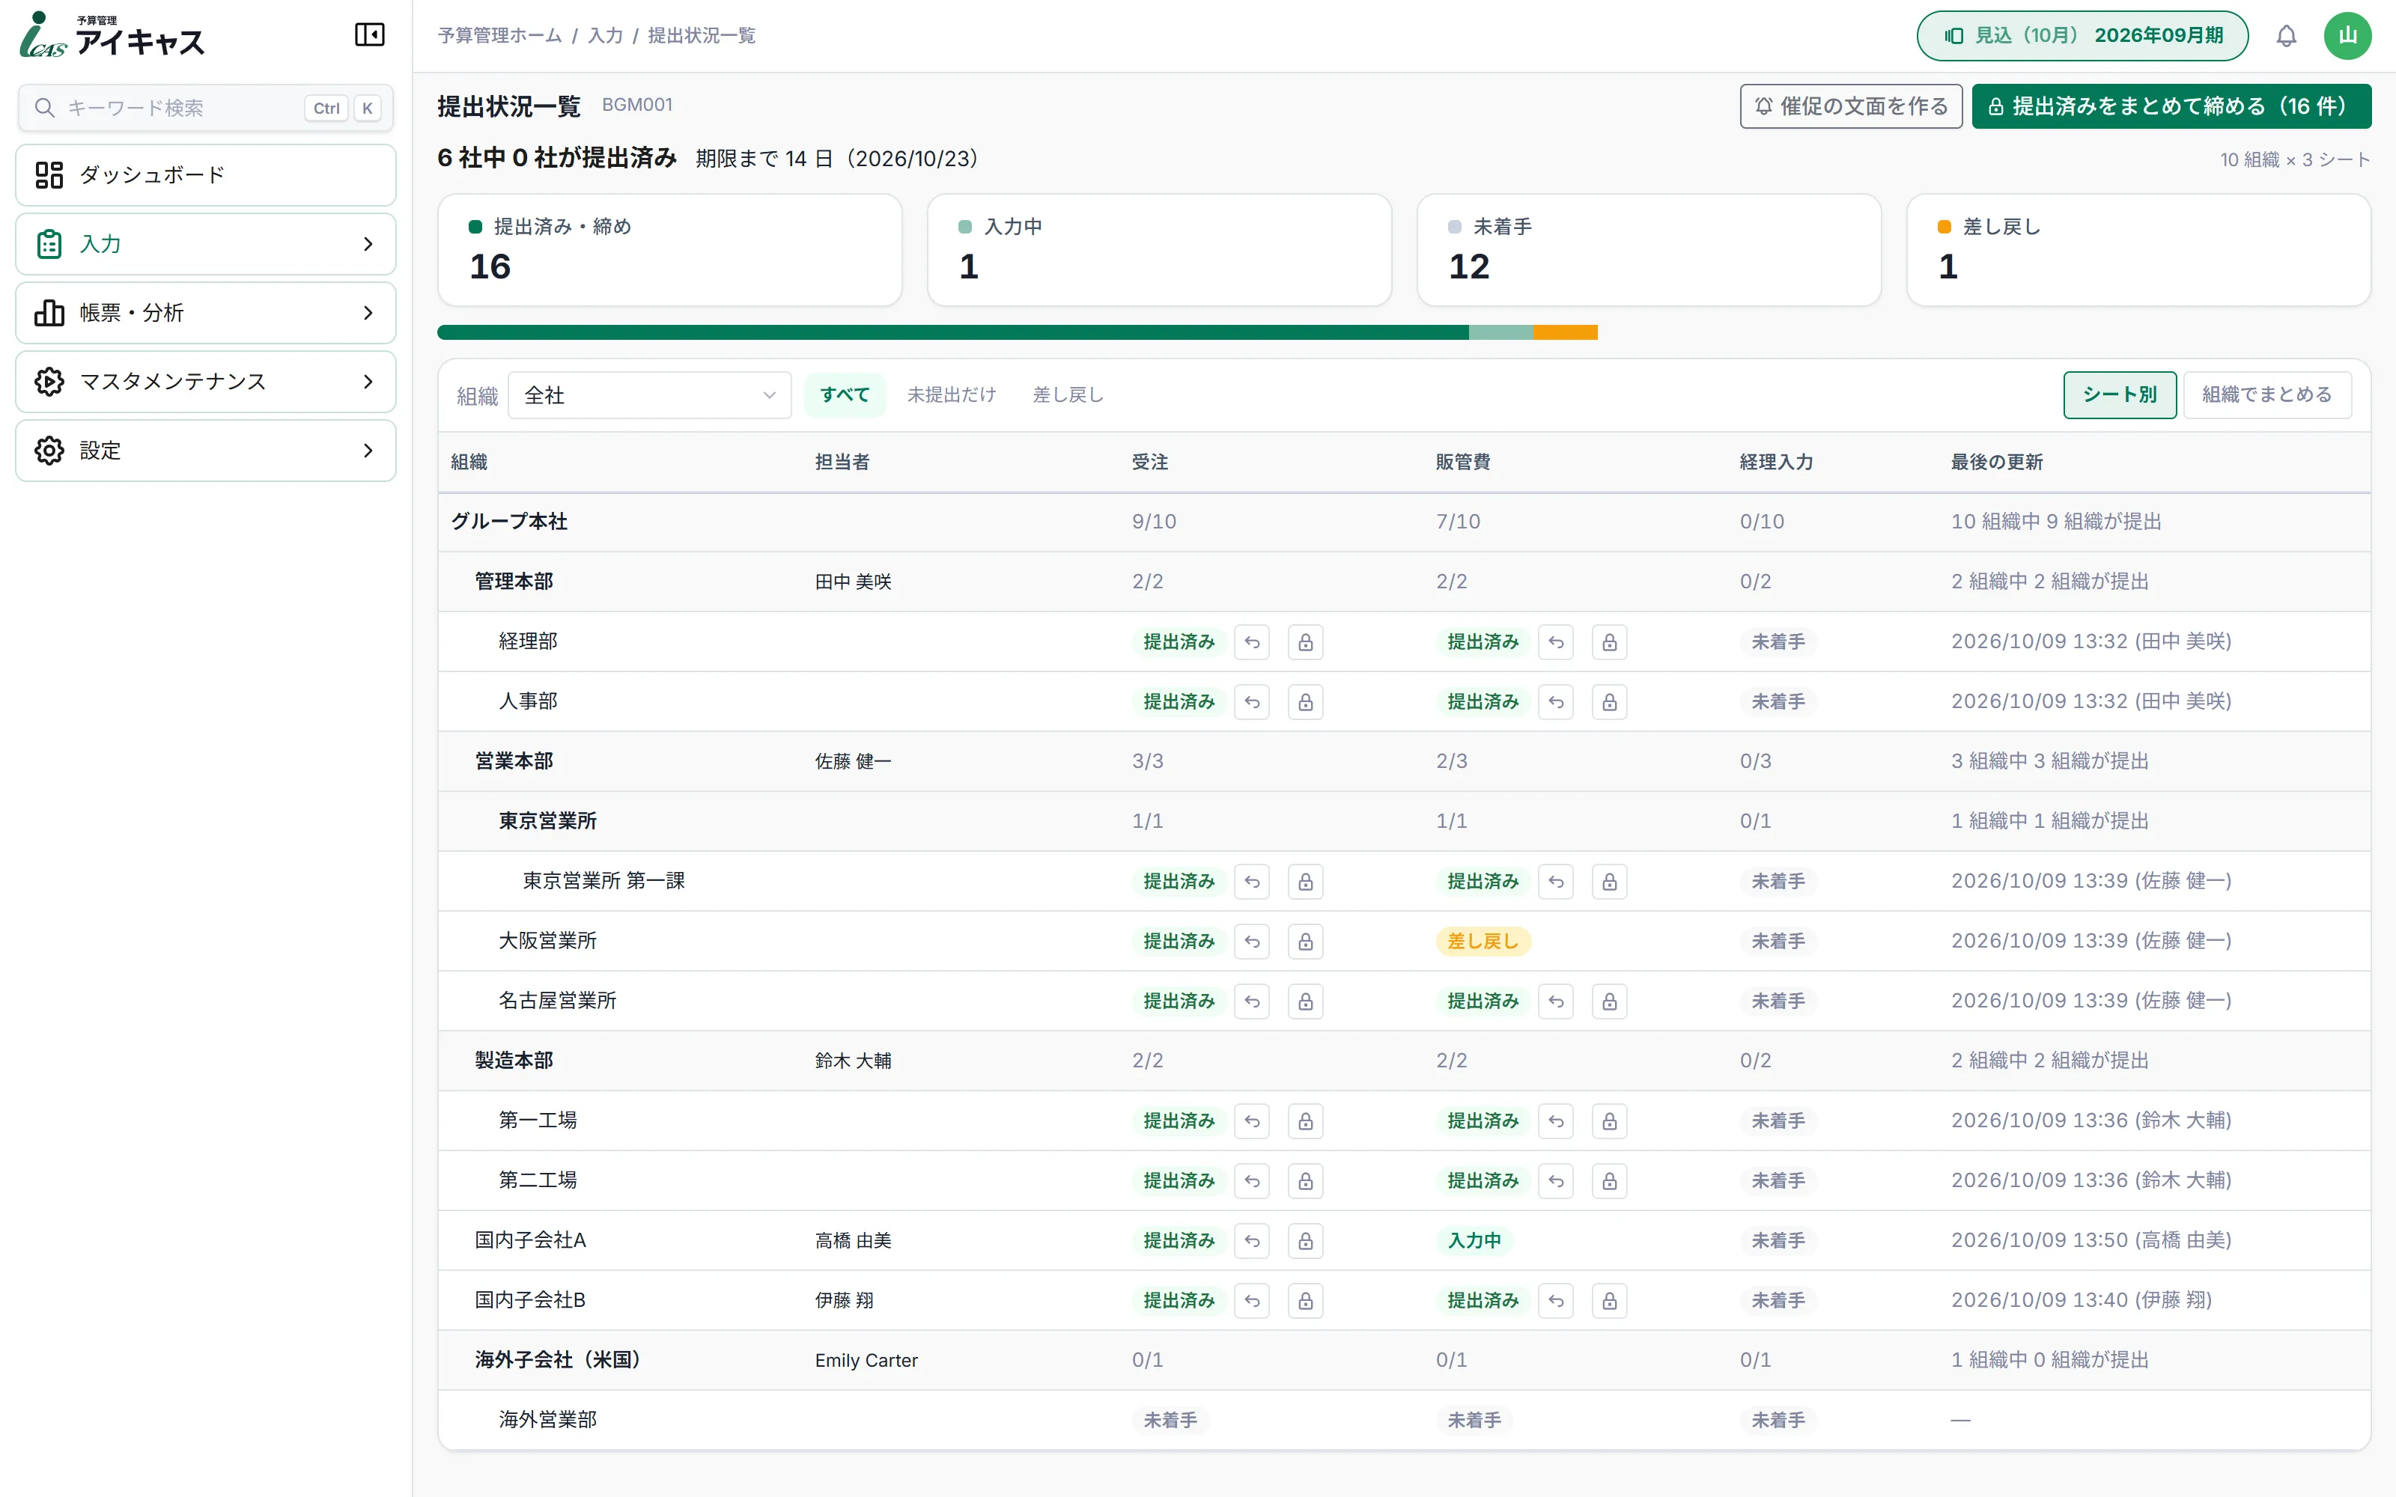Filter by 差し戻し chip
The height and width of the screenshot is (1497, 2396).
1068,395
